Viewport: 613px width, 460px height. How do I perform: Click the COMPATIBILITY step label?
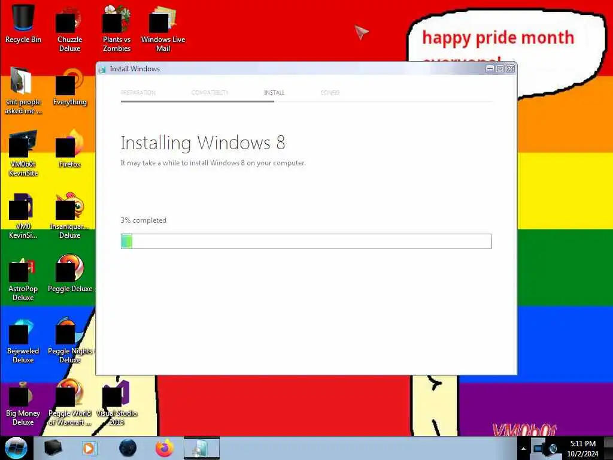click(210, 93)
